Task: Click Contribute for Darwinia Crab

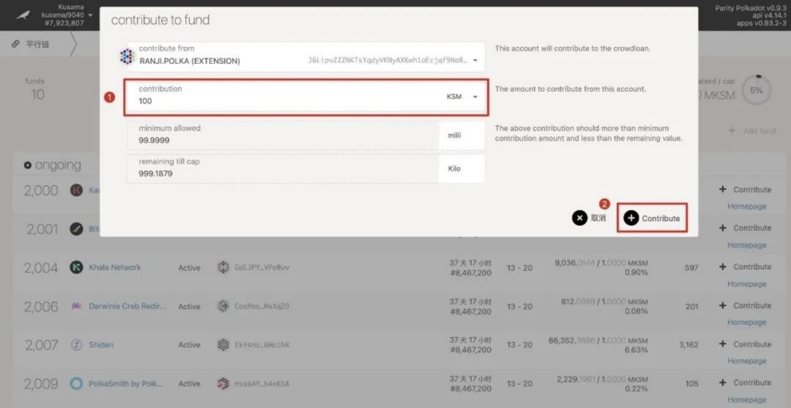Action: pyautogui.click(x=745, y=305)
